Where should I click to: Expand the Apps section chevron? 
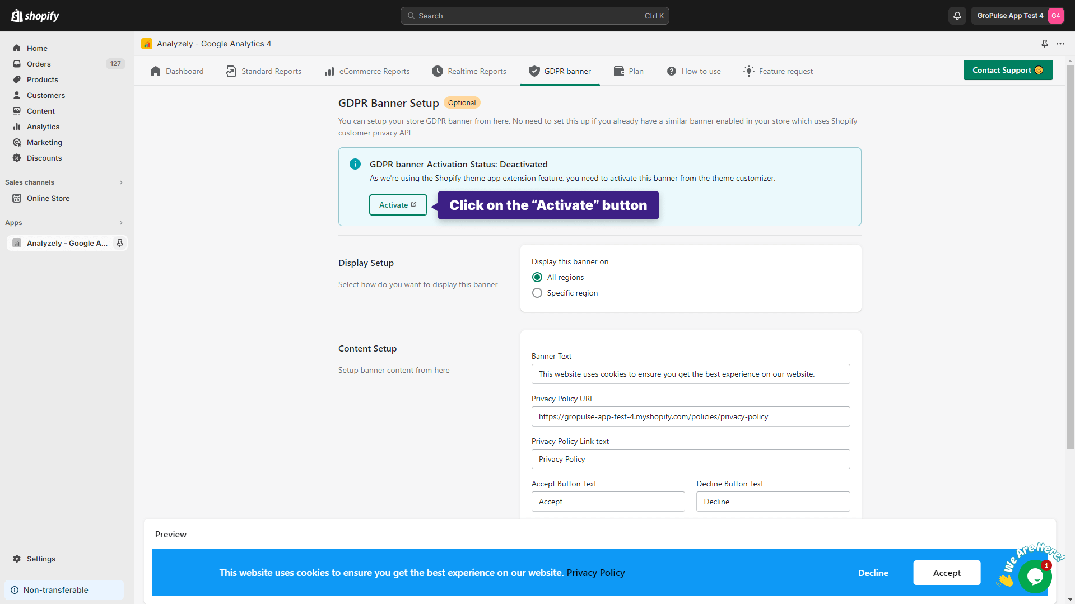tap(121, 223)
